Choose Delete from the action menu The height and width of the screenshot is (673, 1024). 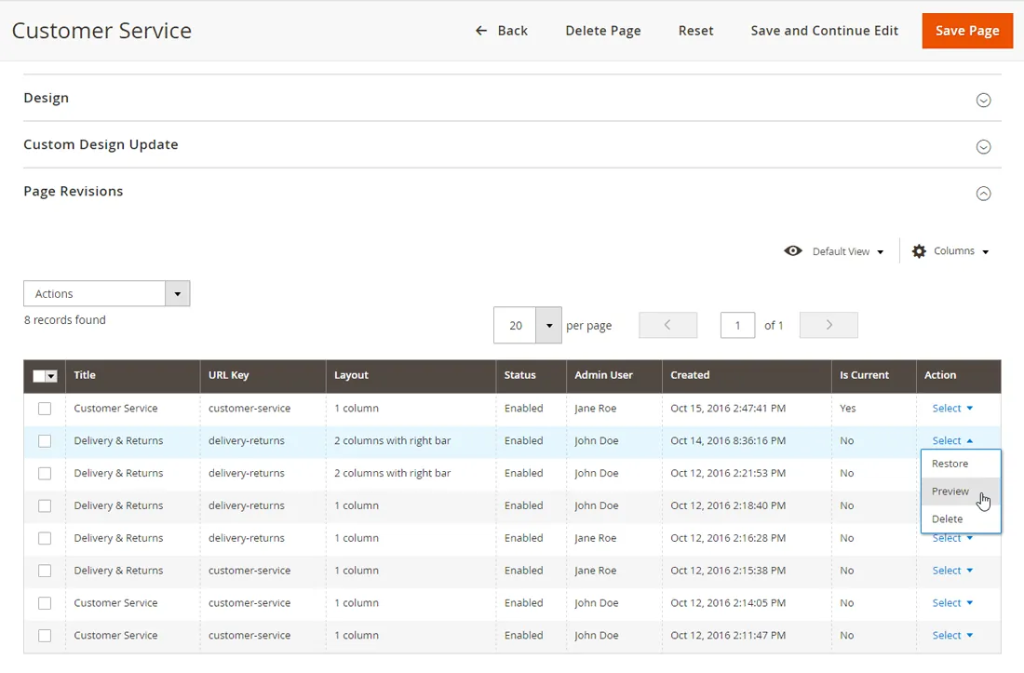pos(961,519)
